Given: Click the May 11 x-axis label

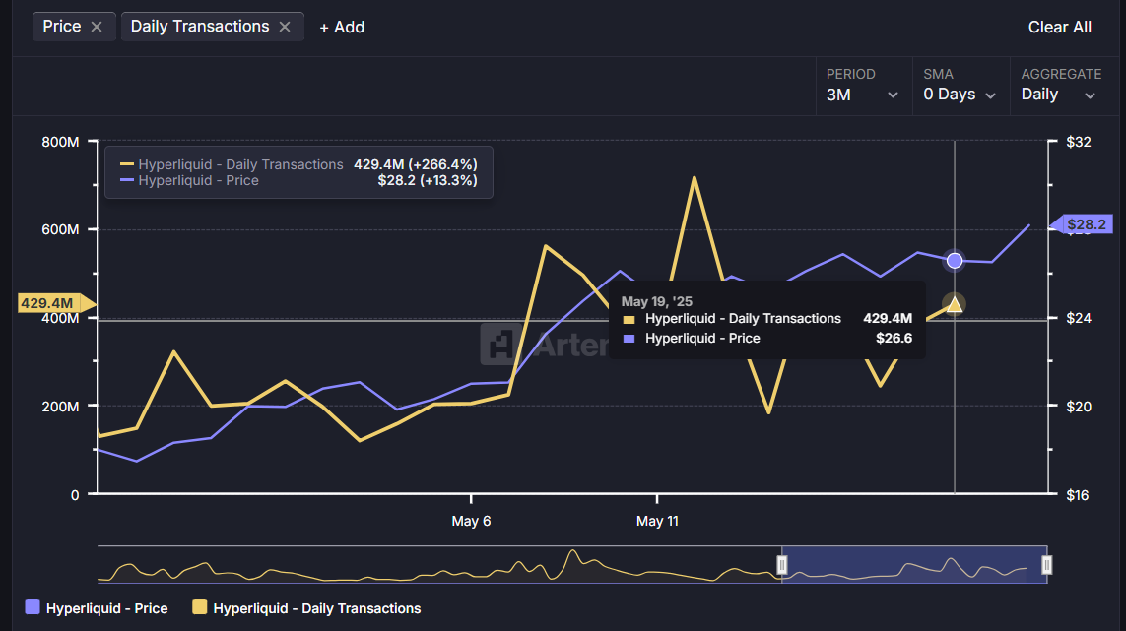Looking at the screenshot, I should coord(657,521).
